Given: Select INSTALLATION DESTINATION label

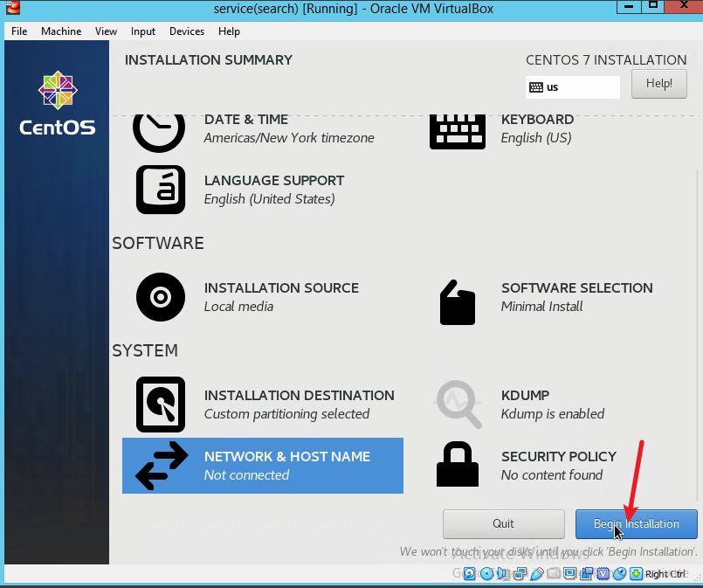Looking at the screenshot, I should pyautogui.click(x=300, y=396).
